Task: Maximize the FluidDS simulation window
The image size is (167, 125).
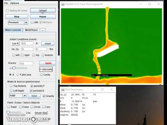Action: point(150,4)
